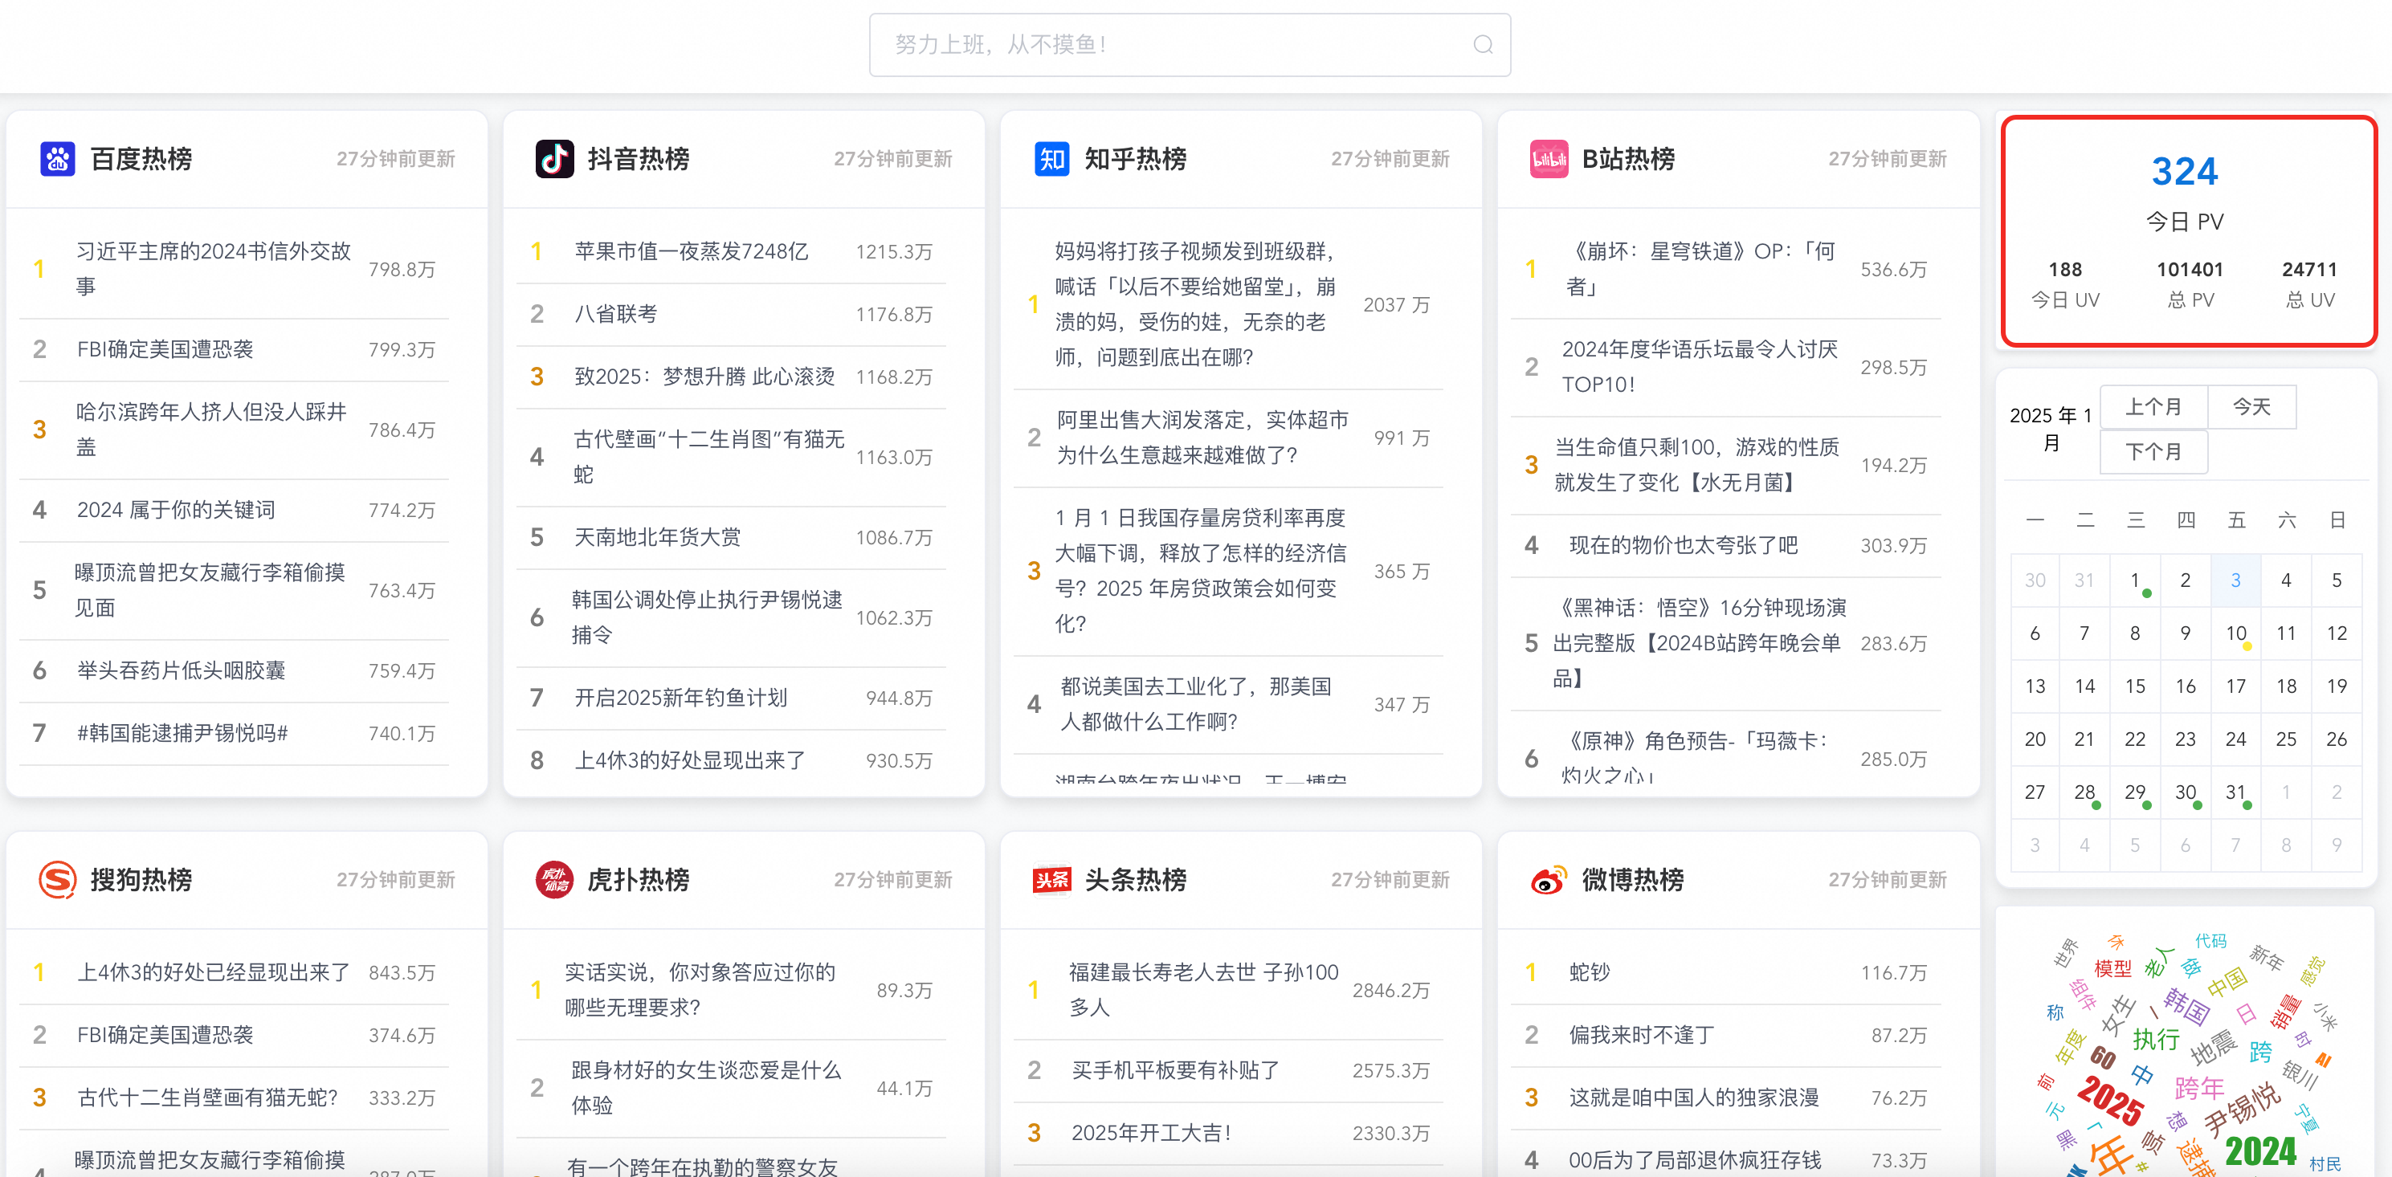This screenshot has height=1177, width=2392.
Task: Click the Zhihu blue logo icon
Action: [x=1051, y=159]
